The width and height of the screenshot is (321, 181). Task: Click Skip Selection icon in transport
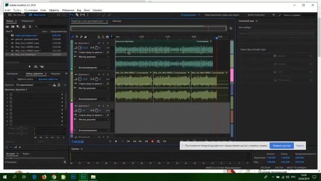pos(165,141)
